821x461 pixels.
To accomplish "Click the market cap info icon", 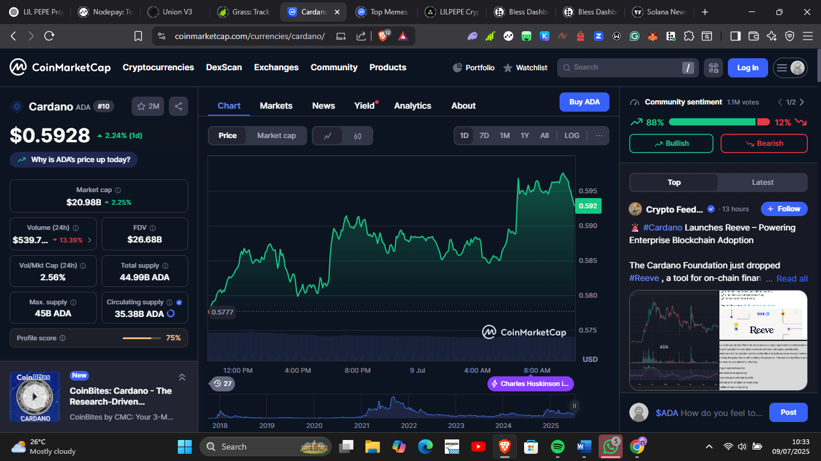I will coord(118,190).
